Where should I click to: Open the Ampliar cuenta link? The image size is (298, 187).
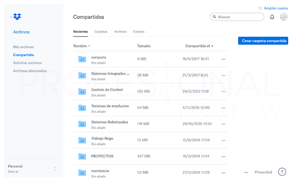pyautogui.click(x=276, y=8)
